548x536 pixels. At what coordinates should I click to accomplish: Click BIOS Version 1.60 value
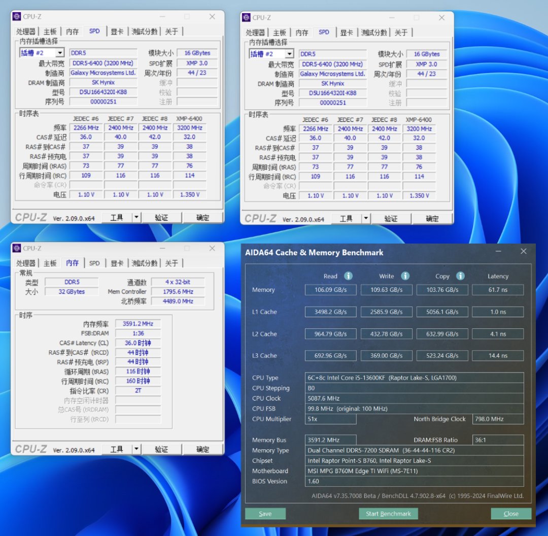pyautogui.click(x=414, y=481)
